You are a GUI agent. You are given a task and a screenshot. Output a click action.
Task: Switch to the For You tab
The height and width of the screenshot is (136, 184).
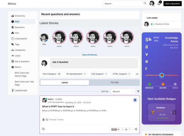pos(115,82)
